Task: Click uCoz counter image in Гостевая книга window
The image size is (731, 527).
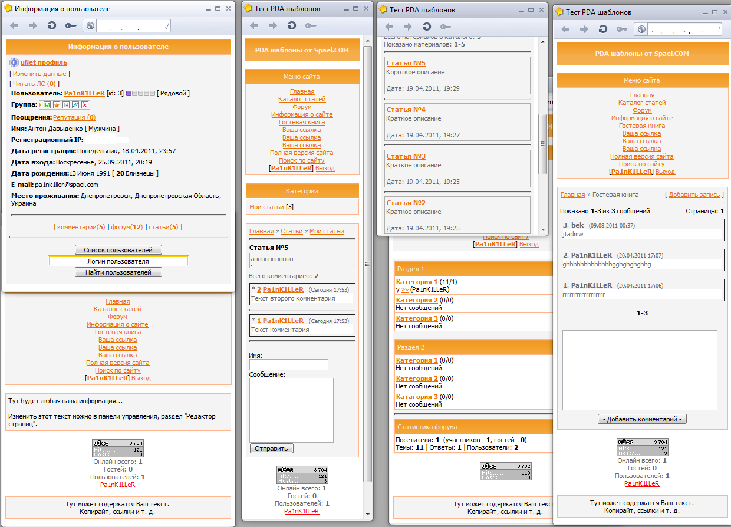Action: tap(643, 447)
